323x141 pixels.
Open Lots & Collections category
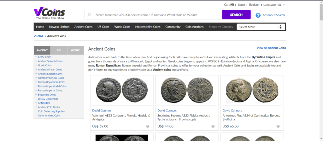(48, 99)
